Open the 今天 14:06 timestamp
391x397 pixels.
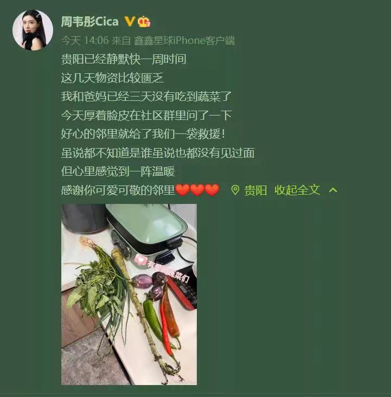(85, 40)
